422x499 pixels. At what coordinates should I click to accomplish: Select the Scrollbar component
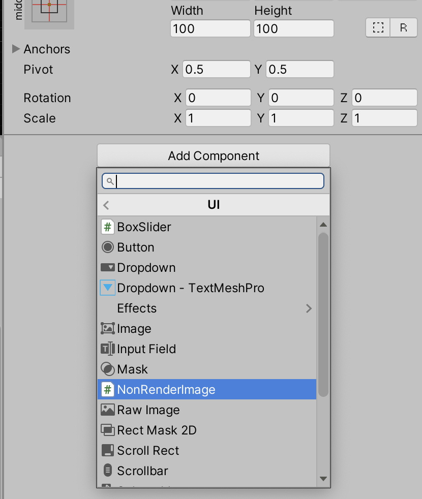207,471
